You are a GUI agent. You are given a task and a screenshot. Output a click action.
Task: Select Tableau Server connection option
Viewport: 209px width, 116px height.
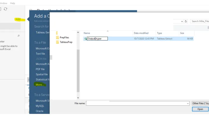point(42,33)
